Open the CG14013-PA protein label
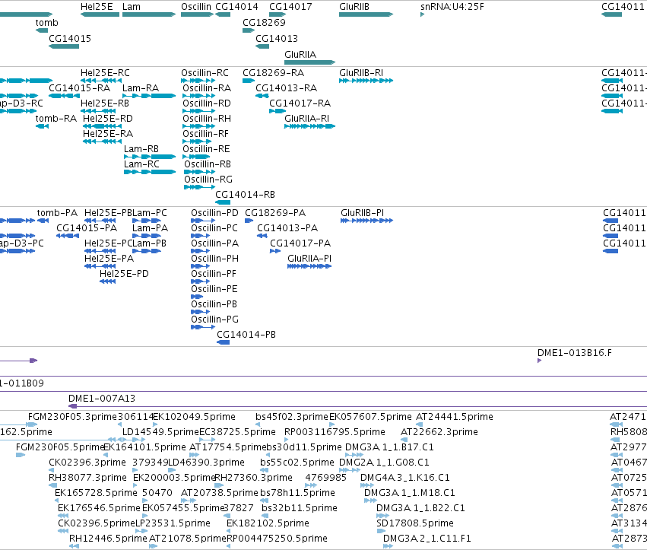 point(287,228)
